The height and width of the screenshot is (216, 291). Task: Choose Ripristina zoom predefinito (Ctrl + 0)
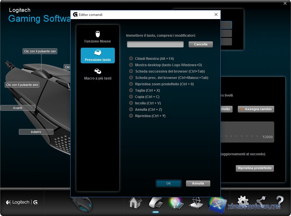pos(131,84)
